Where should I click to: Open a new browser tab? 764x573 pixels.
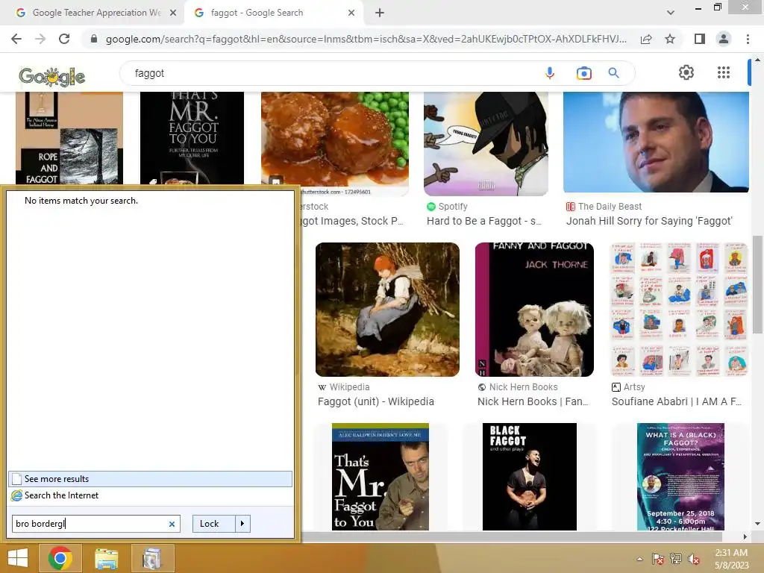(380, 13)
